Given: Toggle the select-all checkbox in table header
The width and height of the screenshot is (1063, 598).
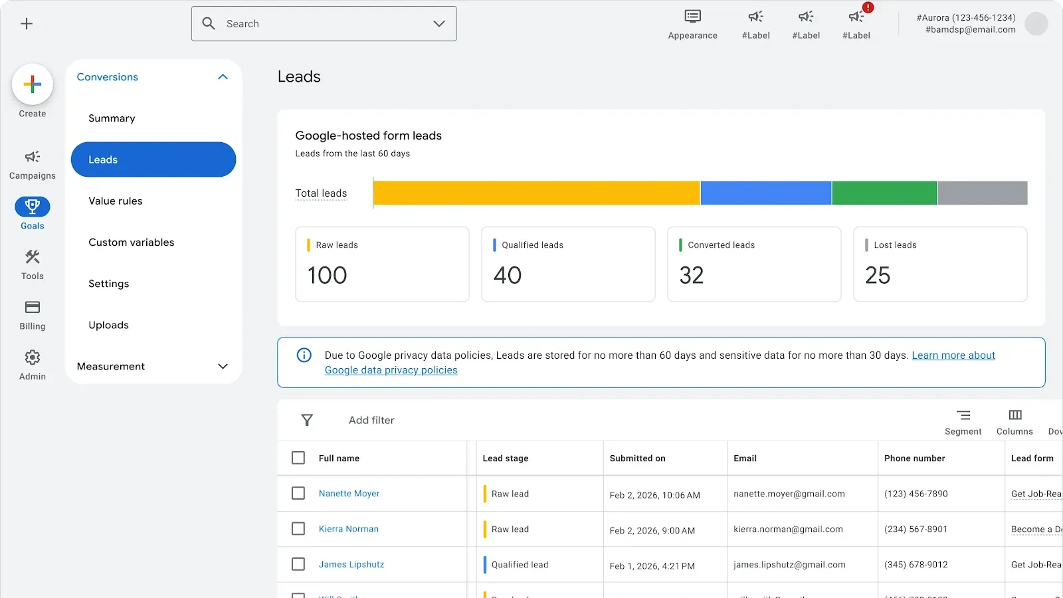Looking at the screenshot, I should pos(298,458).
